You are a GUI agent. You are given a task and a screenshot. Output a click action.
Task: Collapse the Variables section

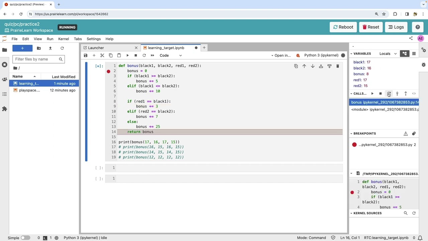tap(351, 54)
